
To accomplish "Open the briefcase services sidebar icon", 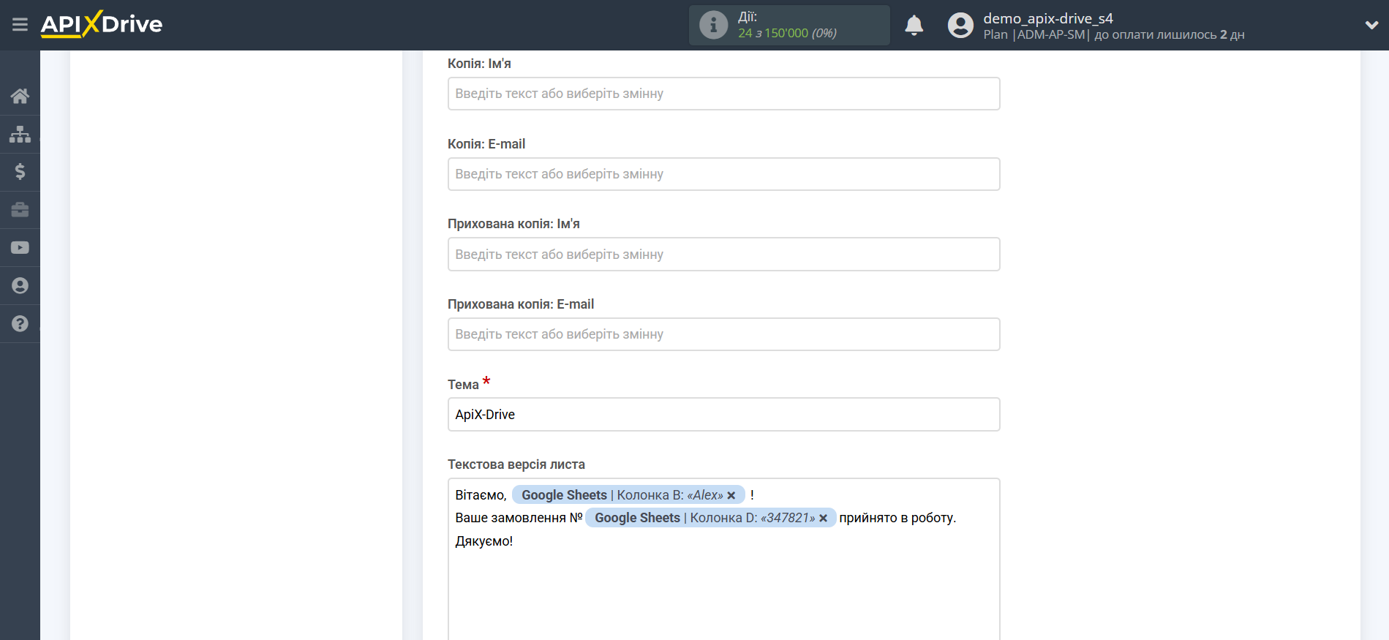I will click(x=20, y=210).
